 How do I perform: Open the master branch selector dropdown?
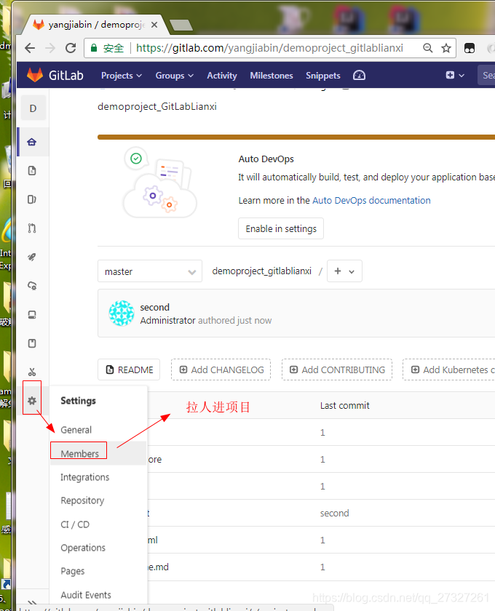[150, 271]
